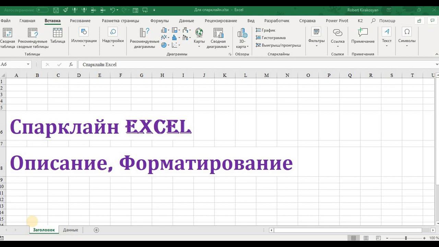
Task: Expand the Фильтры group
Action: click(316, 38)
